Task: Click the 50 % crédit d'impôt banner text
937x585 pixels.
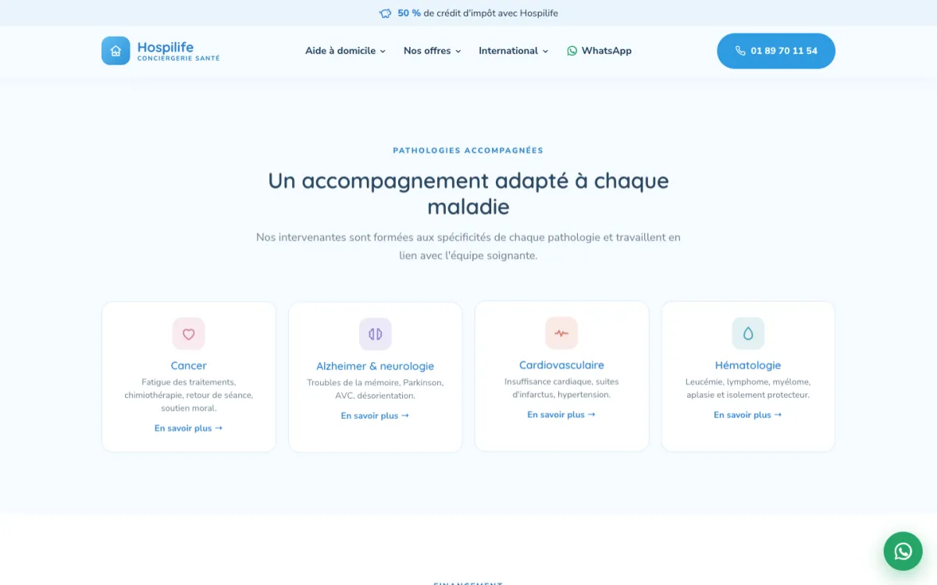Action: (478, 13)
